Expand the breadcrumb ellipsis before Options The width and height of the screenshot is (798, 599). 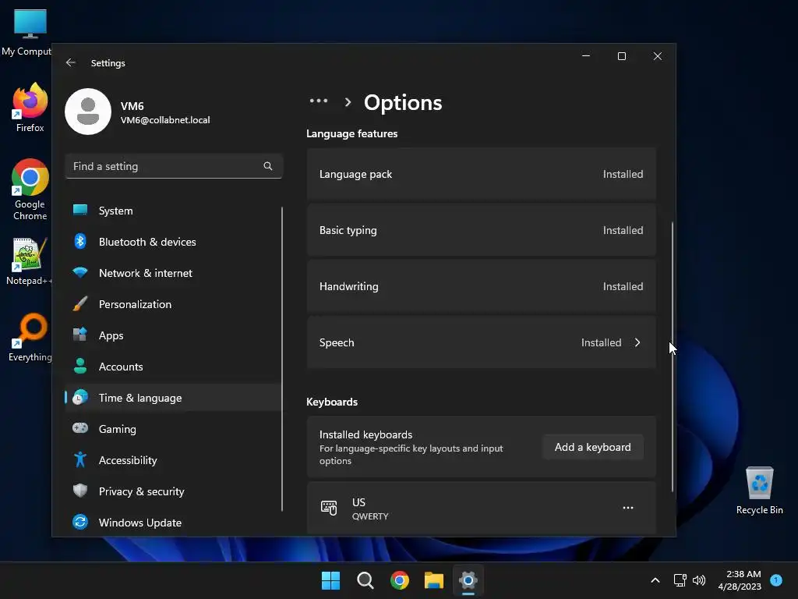point(319,101)
